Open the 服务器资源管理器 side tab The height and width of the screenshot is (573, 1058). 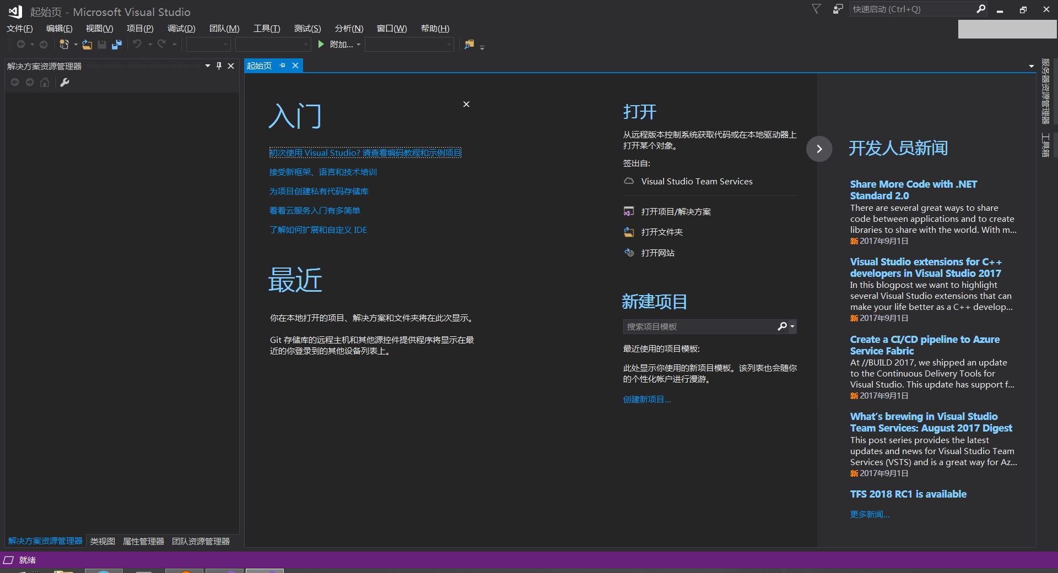[1045, 91]
